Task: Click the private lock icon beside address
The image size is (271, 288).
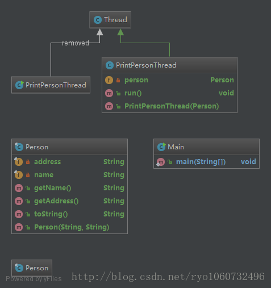Action: tap(28, 162)
